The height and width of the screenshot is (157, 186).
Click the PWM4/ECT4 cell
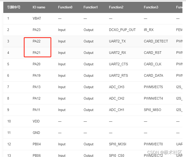coord(153,98)
